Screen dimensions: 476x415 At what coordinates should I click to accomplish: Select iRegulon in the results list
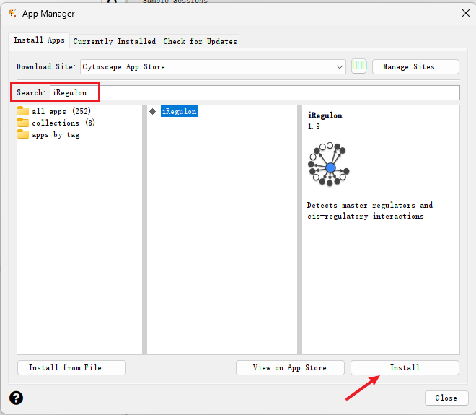(x=180, y=111)
